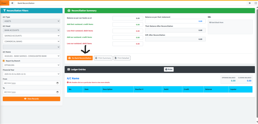The width and height of the screenshot is (258, 124).
Task: Select the Bank Reconciliation tab
Action: click(26, 3)
